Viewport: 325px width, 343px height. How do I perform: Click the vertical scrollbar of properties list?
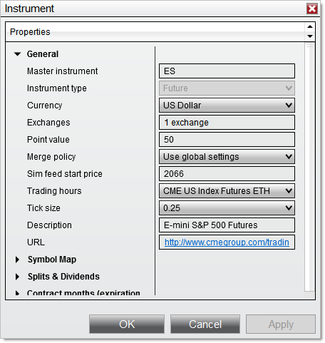coord(309,166)
